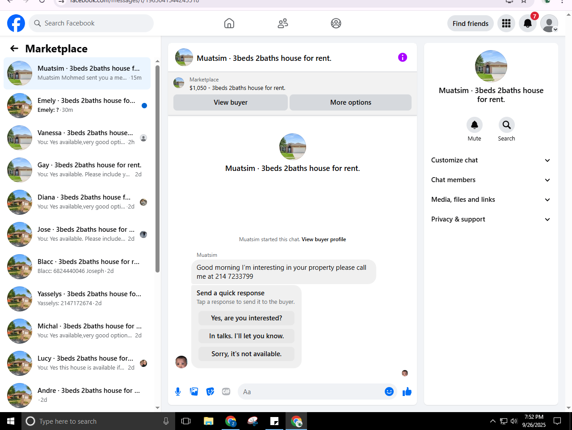Open the Friends icon in top navigation
This screenshot has height=430, width=572.
[283, 23]
